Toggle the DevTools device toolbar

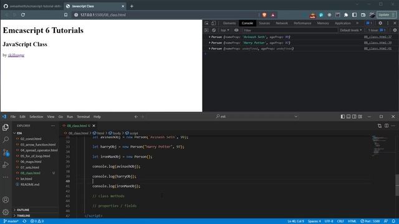(x=213, y=23)
